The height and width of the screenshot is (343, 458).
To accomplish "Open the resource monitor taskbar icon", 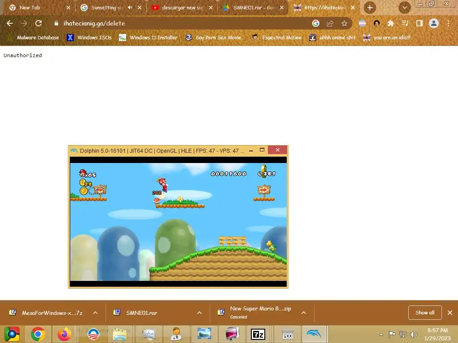I will pos(148,334).
